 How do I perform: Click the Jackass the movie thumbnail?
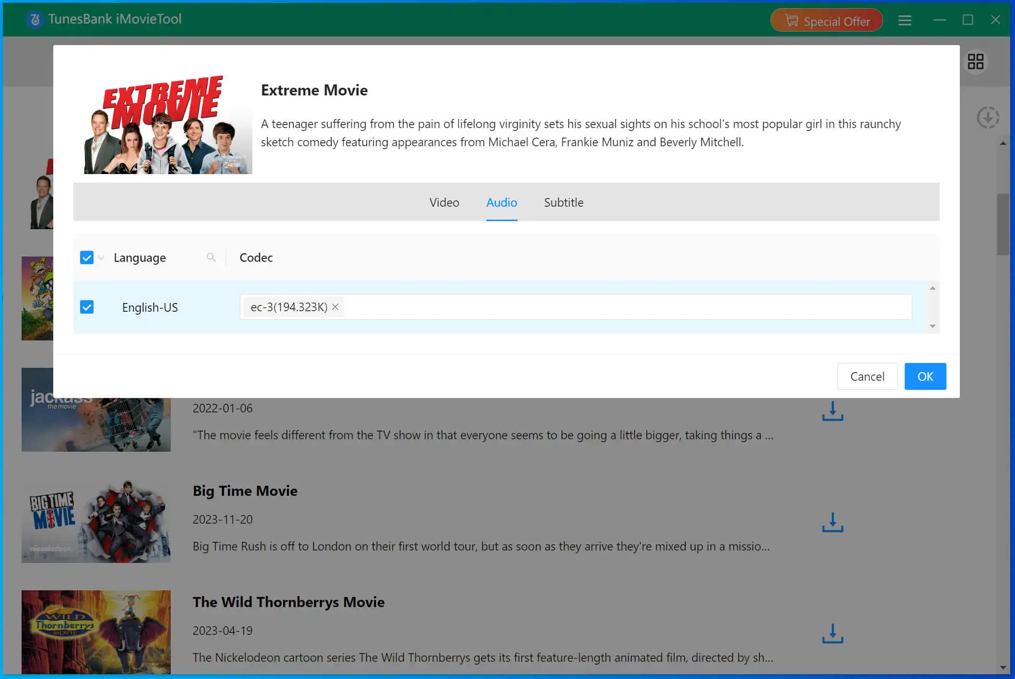pyautogui.click(x=96, y=424)
